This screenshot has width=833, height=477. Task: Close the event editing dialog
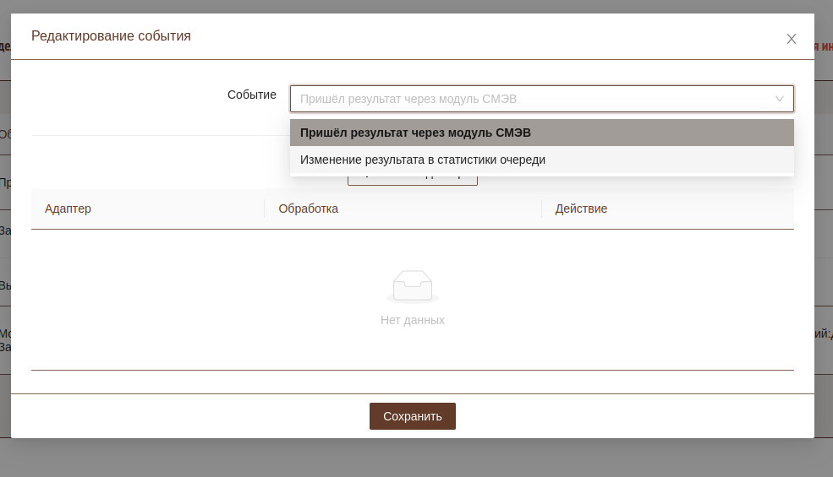(792, 39)
